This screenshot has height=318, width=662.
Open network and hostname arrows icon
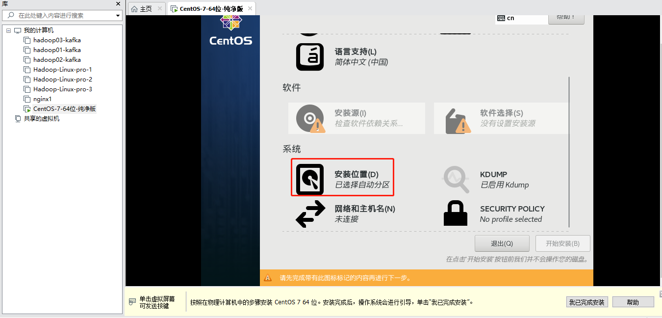(x=311, y=214)
